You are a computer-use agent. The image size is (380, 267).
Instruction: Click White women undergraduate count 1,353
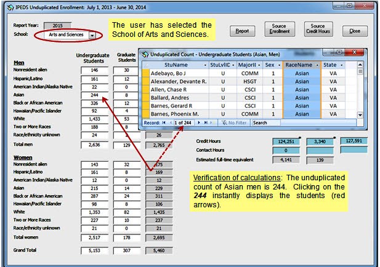pos(94,212)
